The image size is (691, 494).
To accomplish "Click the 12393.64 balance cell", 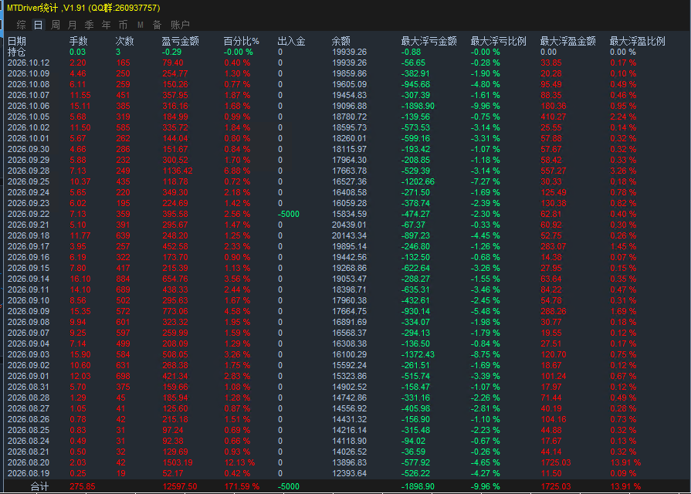I will (349, 473).
